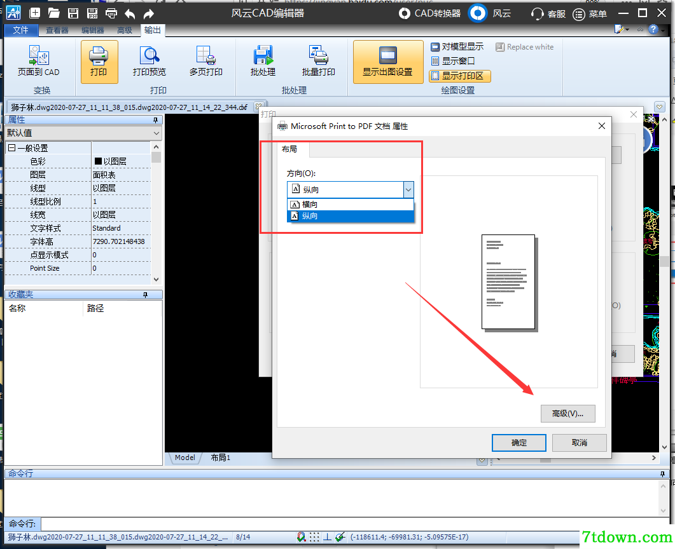
Task: Switch to the 编辑器 tab
Action: pyautogui.click(x=93, y=30)
